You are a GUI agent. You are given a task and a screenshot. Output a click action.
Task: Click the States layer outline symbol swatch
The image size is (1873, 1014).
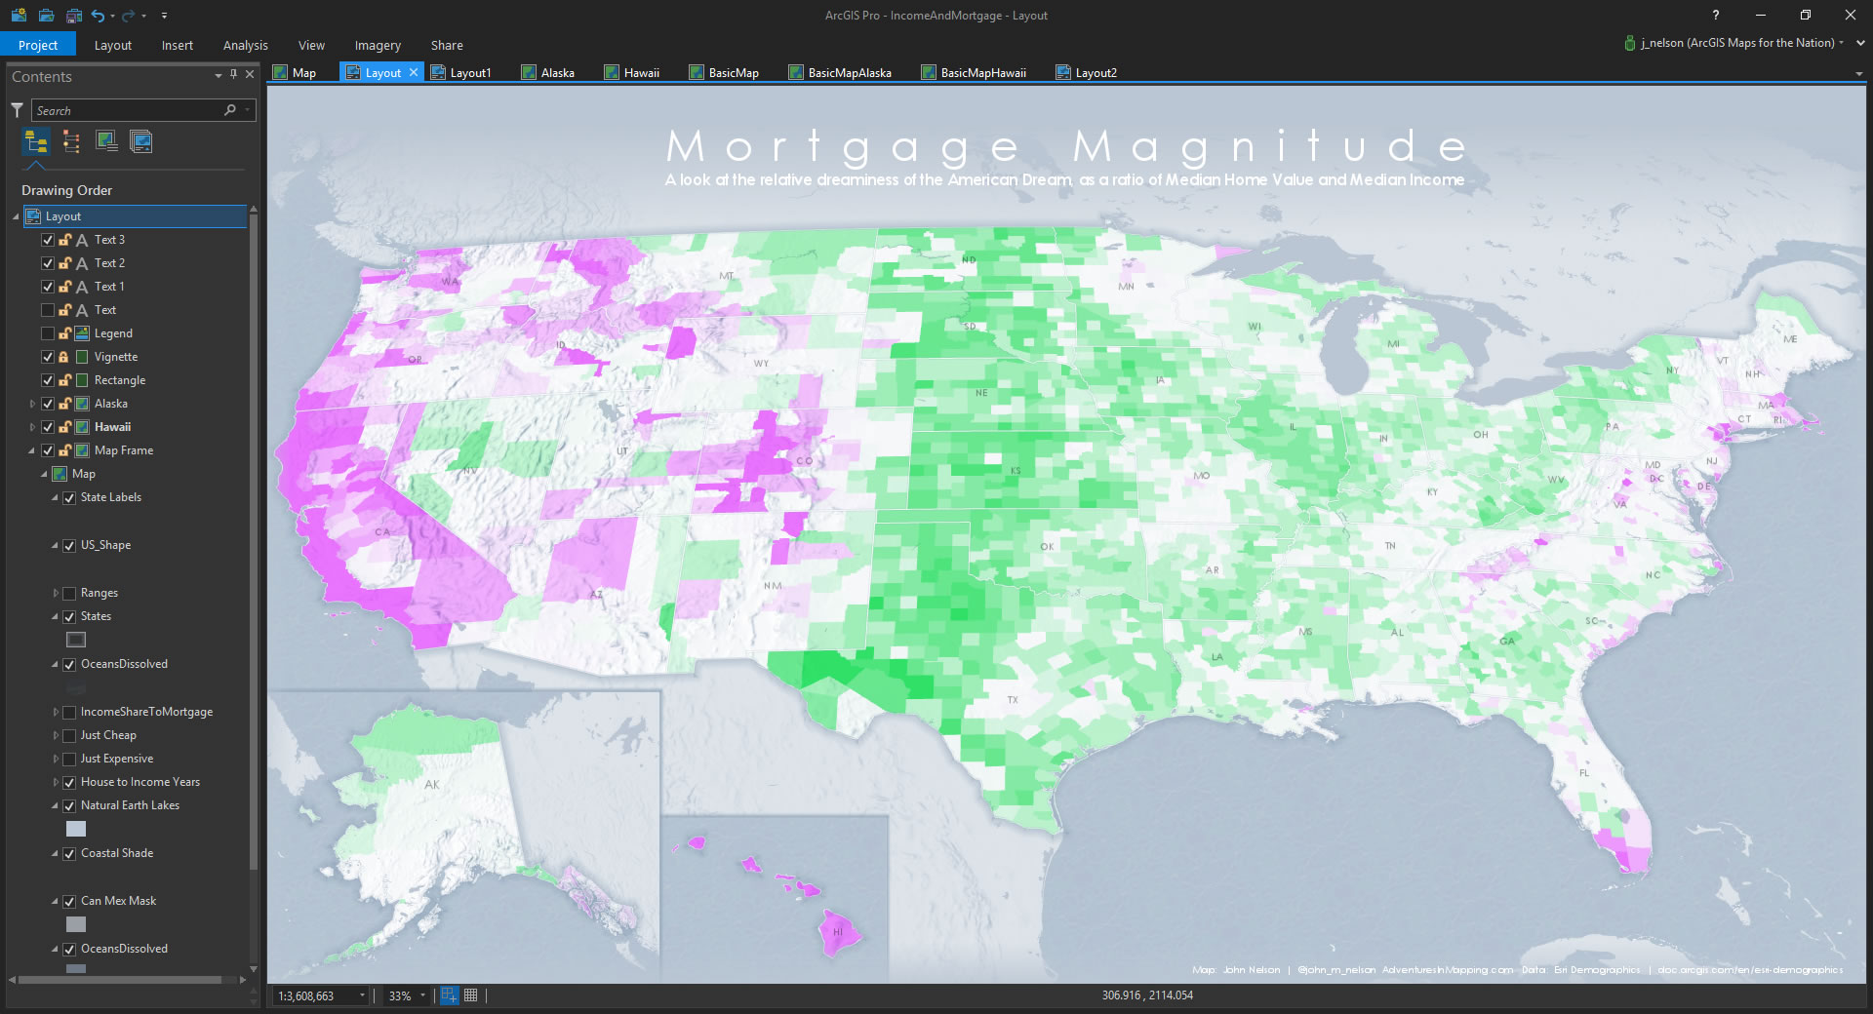[x=76, y=640]
